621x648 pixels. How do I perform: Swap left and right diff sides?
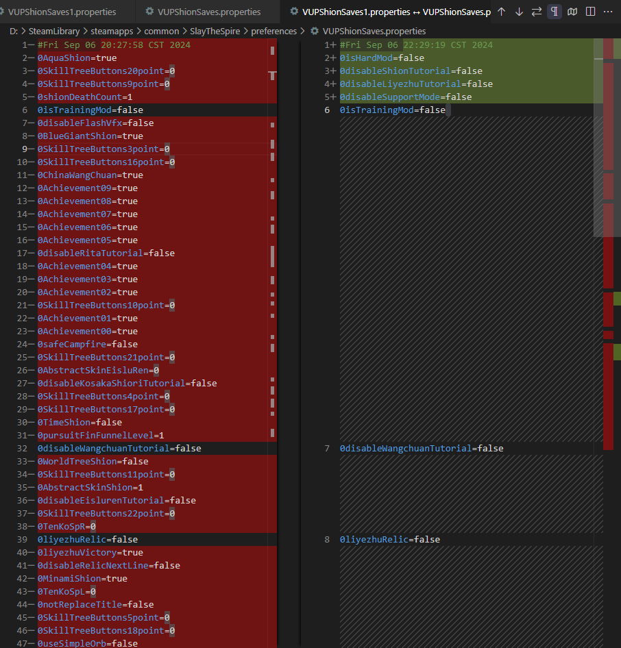tap(537, 12)
